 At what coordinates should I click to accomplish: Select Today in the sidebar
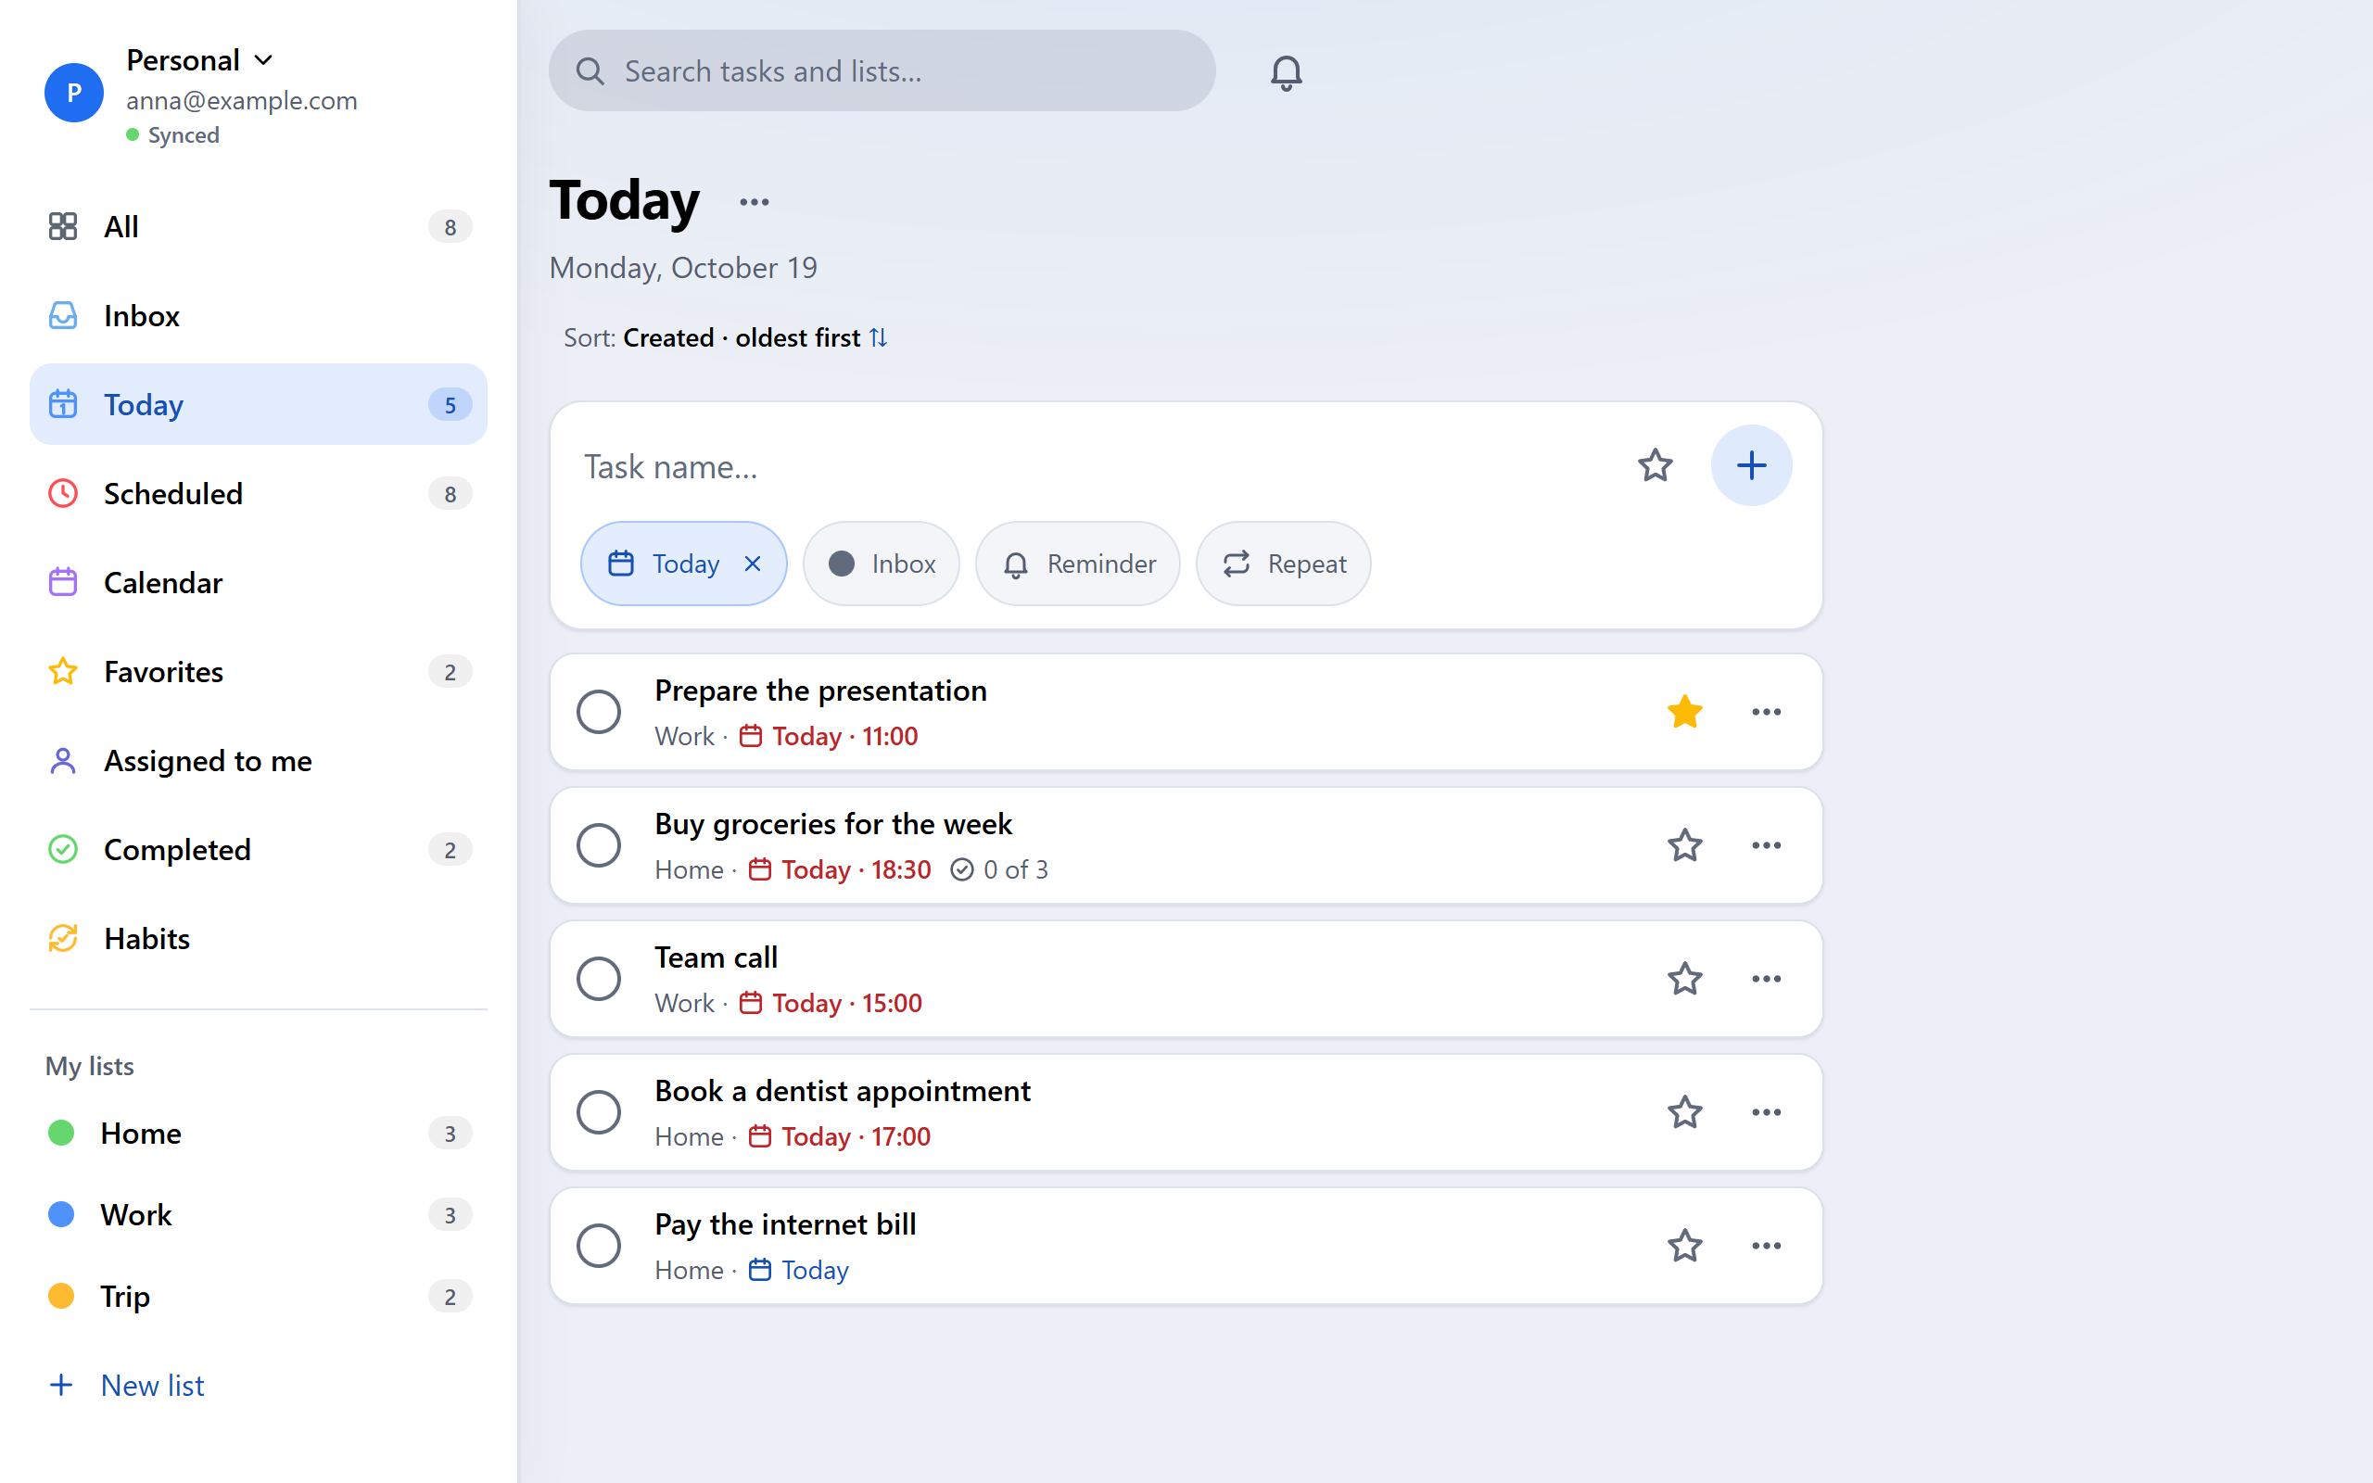coord(259,404)
